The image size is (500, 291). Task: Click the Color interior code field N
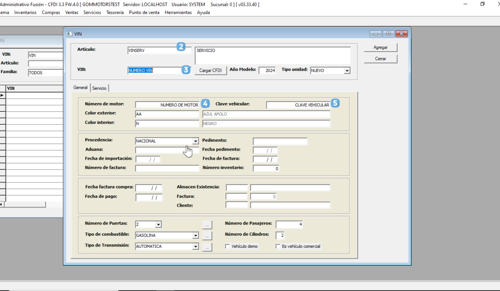tap(167, 123)
